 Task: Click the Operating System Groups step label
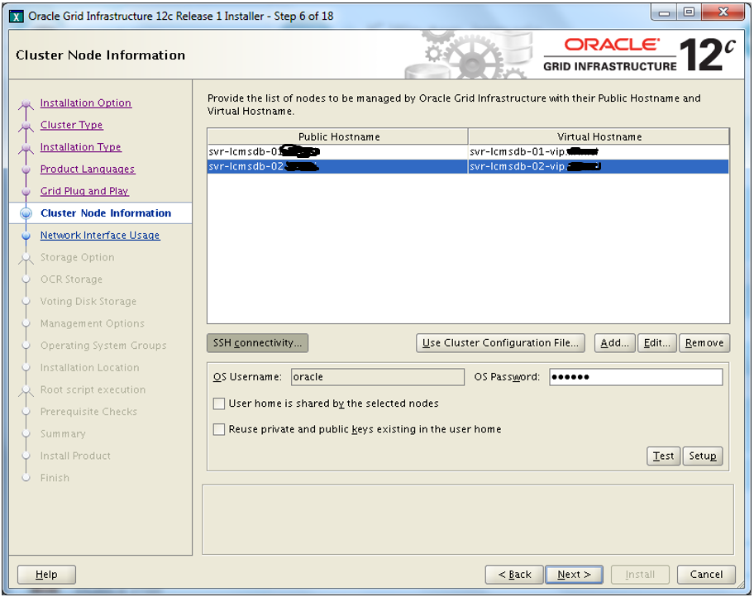pos(103,346)
